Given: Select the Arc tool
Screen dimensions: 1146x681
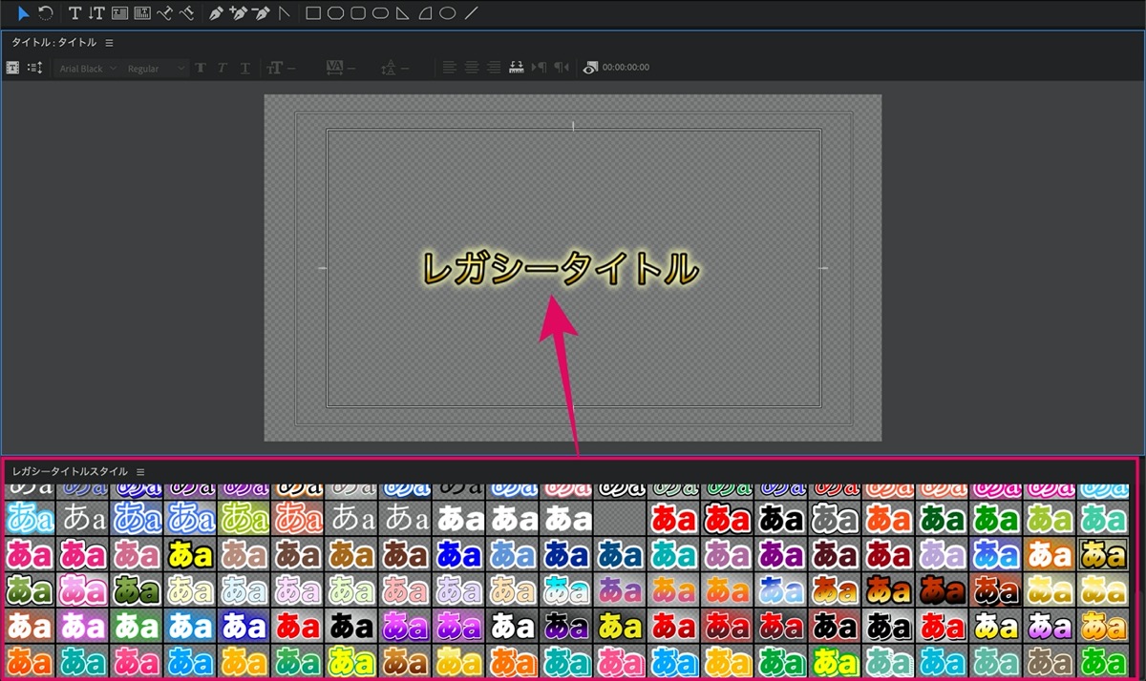Looking at the screenshot, I should (425, 13).
